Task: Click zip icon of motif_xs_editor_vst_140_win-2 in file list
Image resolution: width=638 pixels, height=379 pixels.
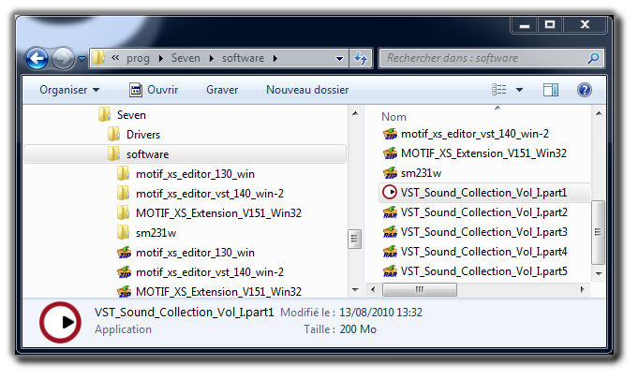Action: pyautogui.click(x=391, y=134)
